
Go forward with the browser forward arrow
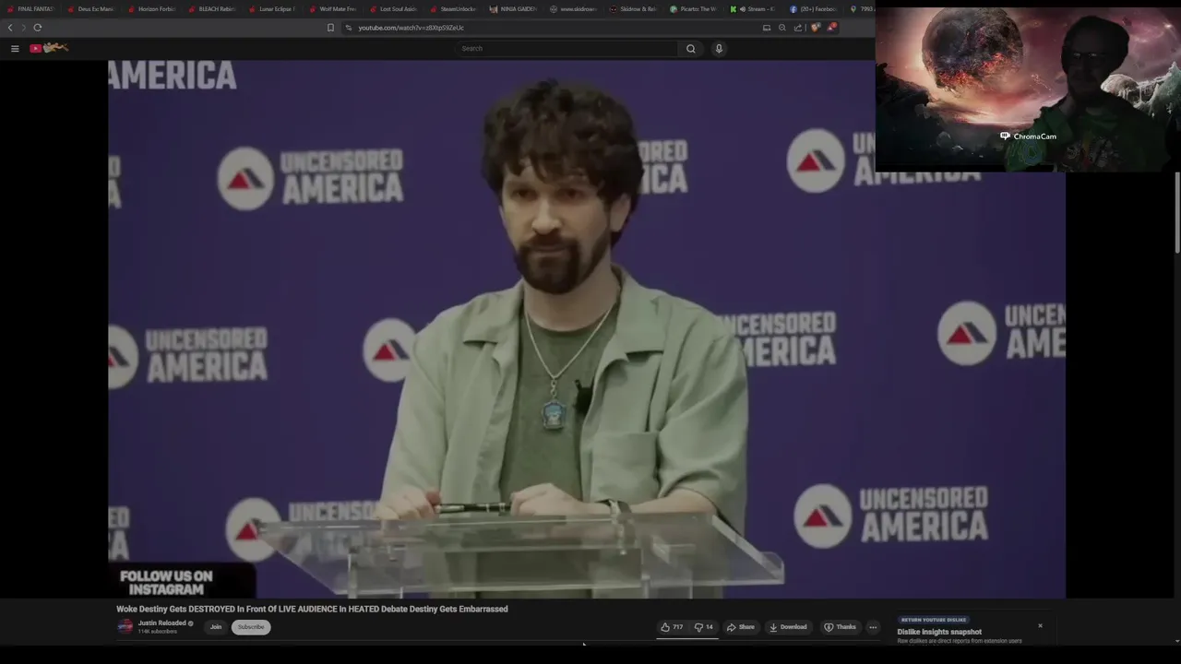[x=24, y=28]
